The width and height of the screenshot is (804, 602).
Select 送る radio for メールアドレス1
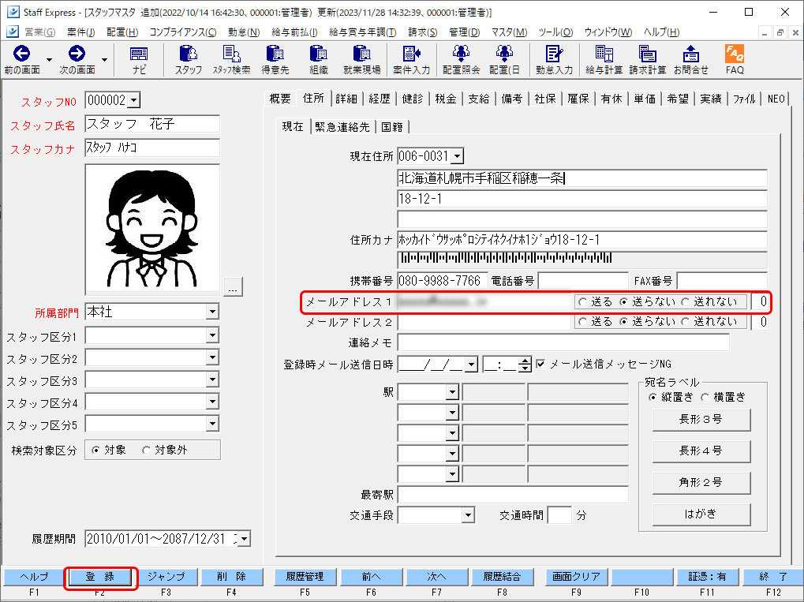coord(582,302)
